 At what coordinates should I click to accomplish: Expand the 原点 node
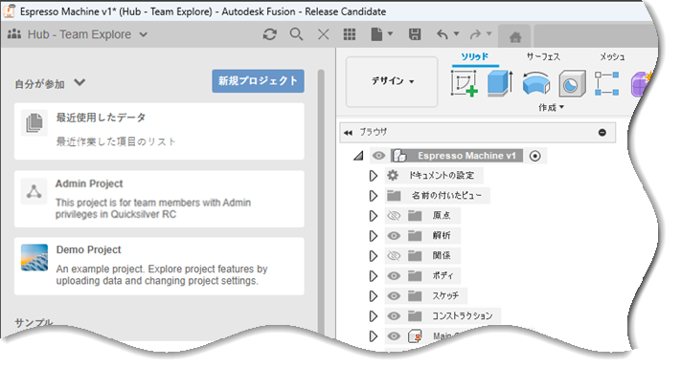pos(374,215)
